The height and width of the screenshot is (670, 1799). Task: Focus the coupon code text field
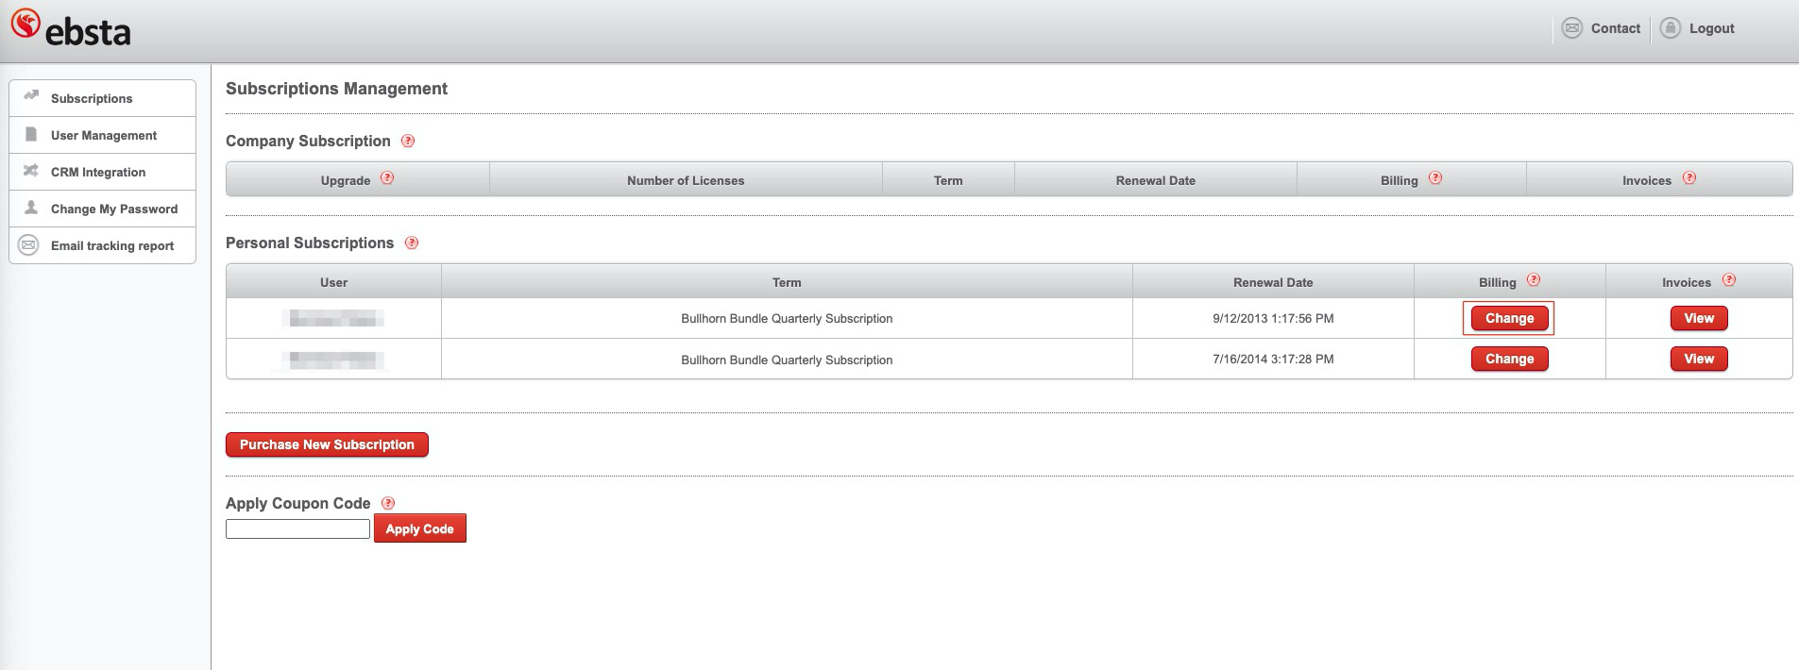tap(297, 529)
